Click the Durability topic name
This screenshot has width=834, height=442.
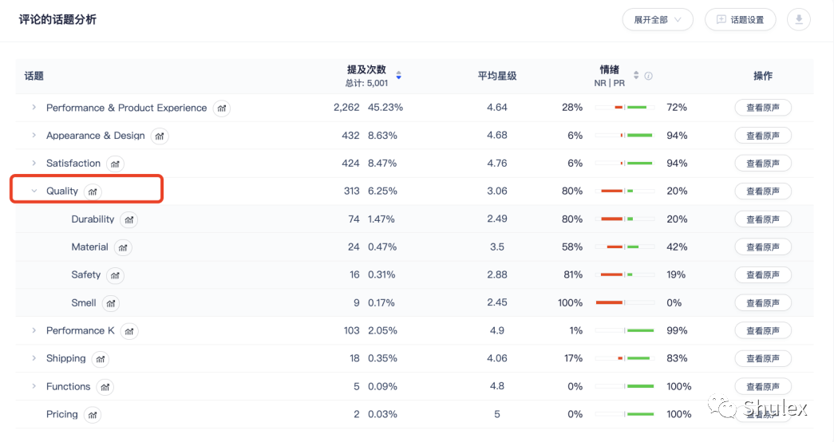tap(93, 219)
